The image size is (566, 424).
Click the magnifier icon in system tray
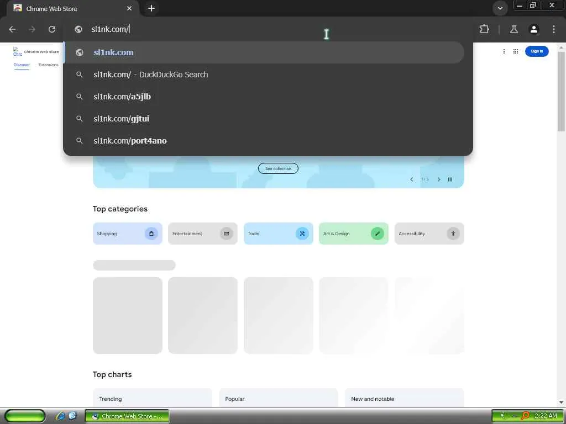[525, 416]
